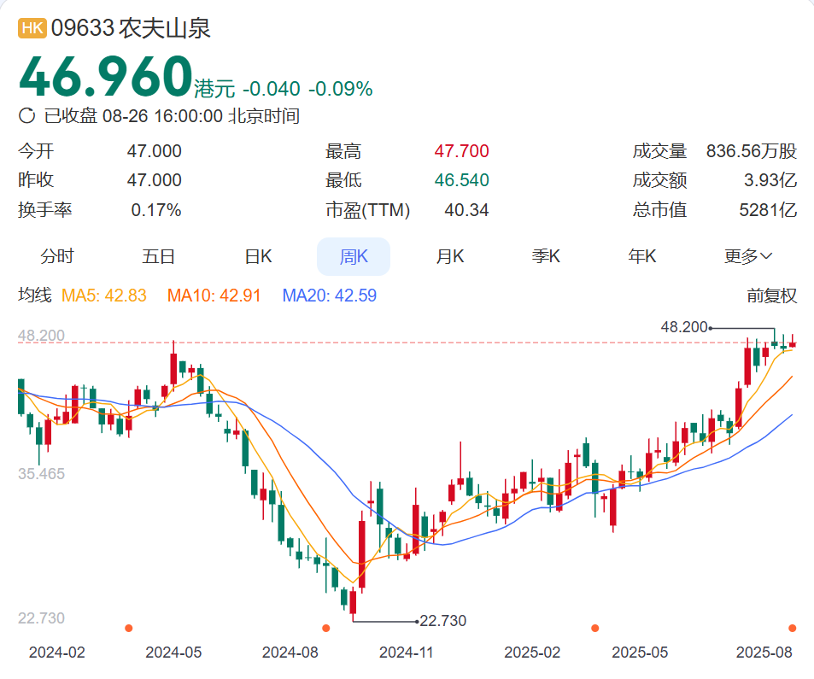Click the 22.730 low price marker

[442, 620]
